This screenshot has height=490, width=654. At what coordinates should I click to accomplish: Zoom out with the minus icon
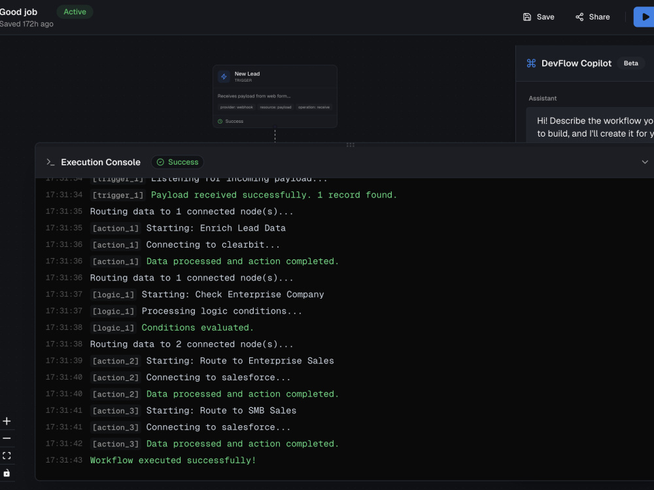(7, 438)
